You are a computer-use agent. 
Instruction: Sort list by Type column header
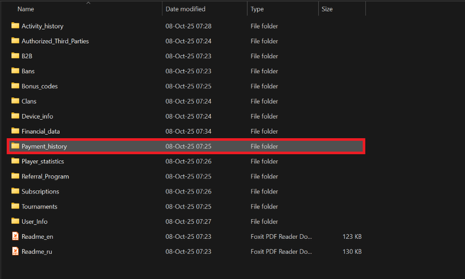257,9
